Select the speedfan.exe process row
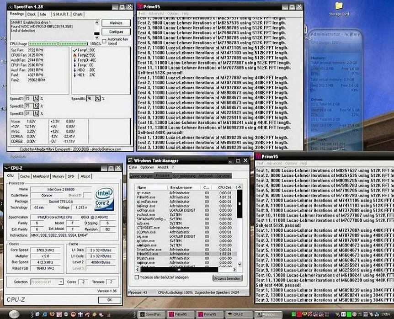The height and width of the screenshot is (319, 394). pyautogui.click(x=186, y=202)
